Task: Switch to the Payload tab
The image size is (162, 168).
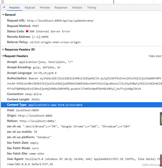Action: [x=30, y=8]
